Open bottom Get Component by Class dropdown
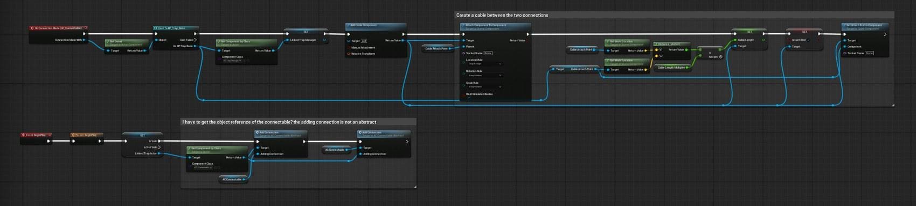Image resolution: width=916 pixels, height=206 pixels. pyautogui.click(x=203, y=167)
